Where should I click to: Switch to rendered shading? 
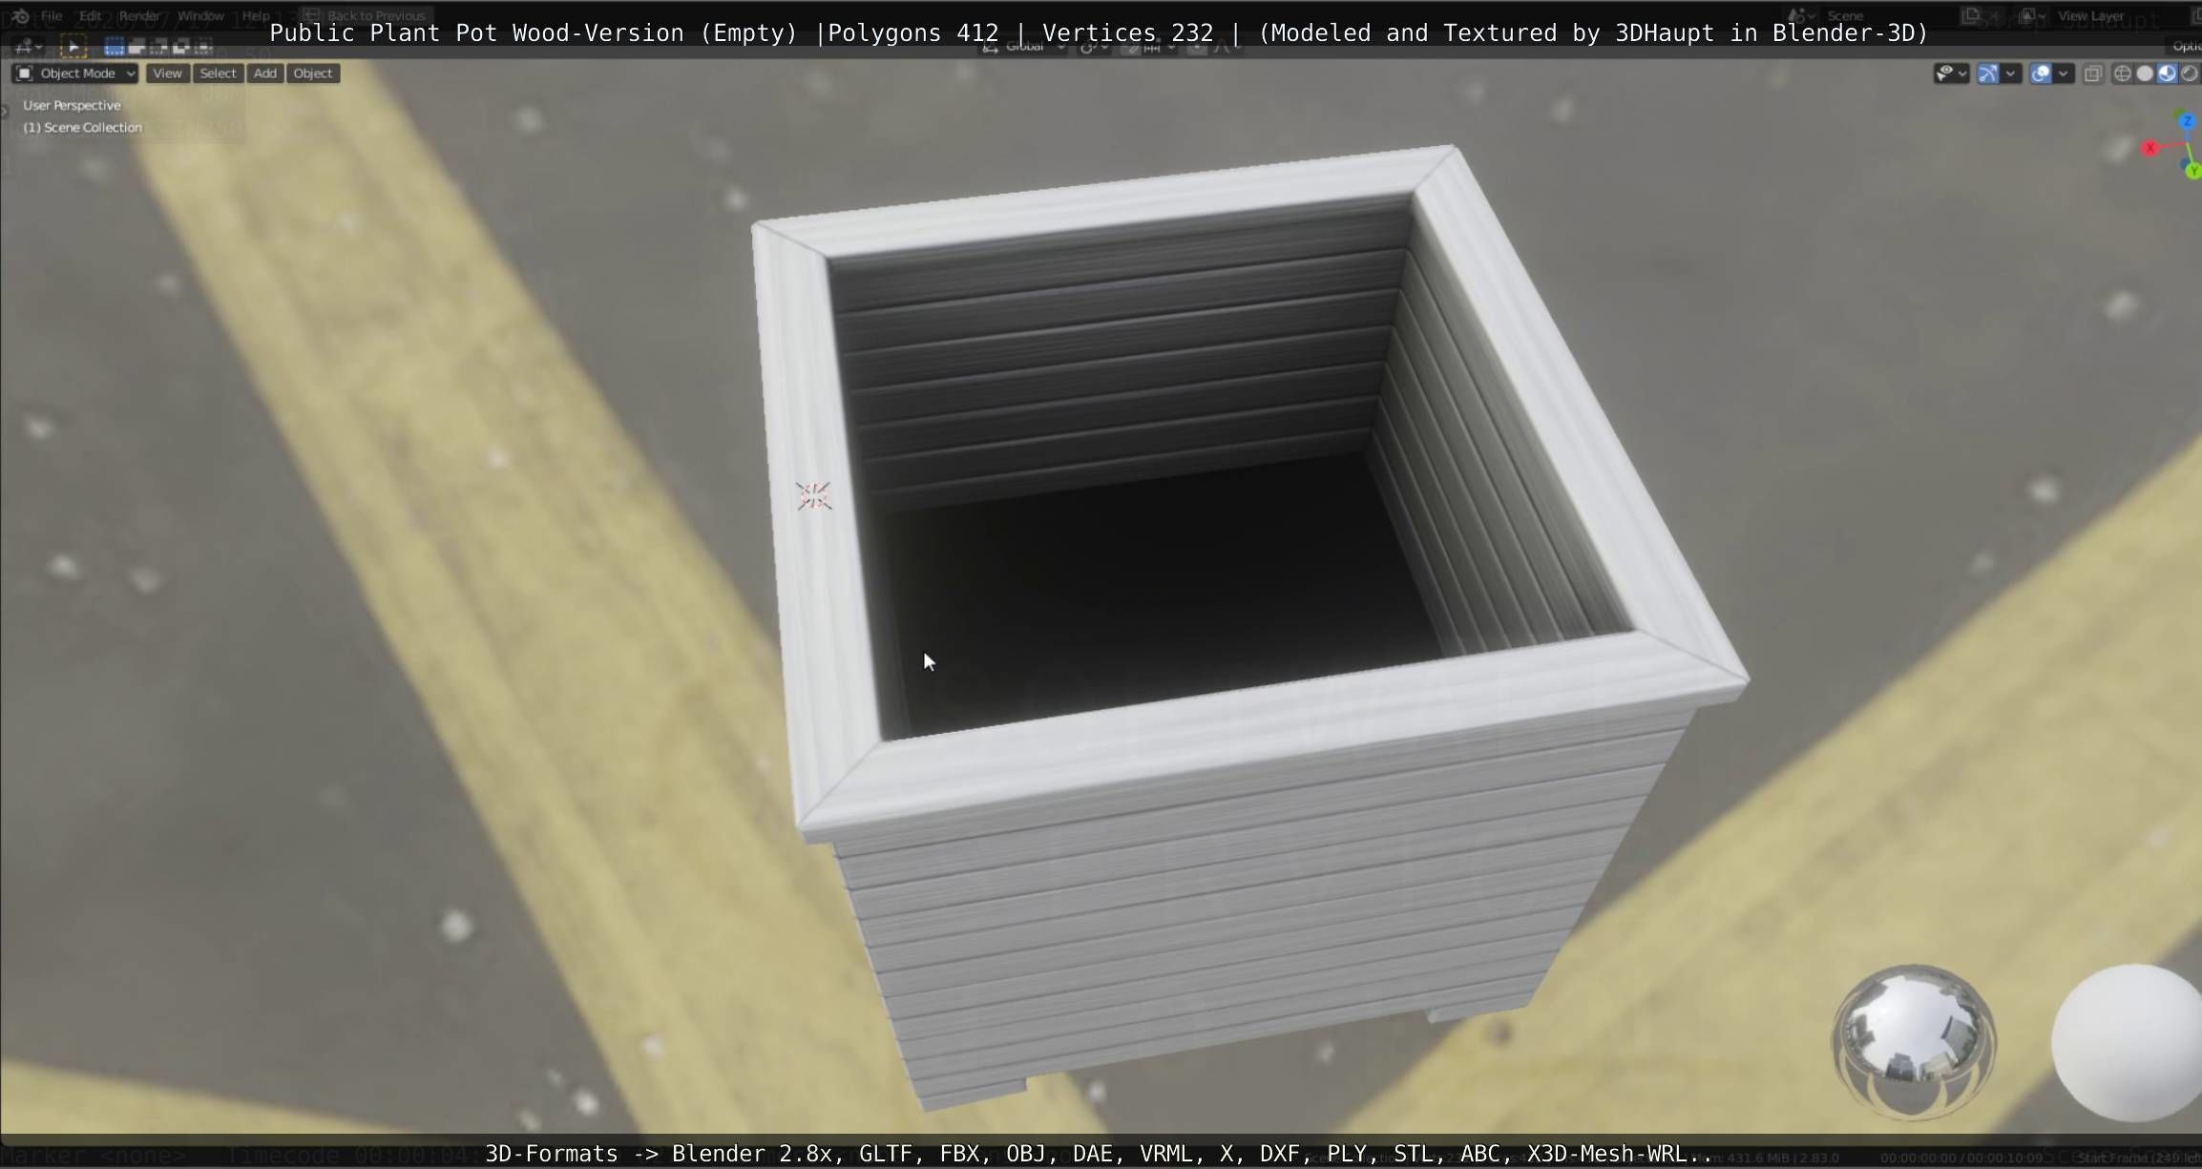click(2190, 73)
